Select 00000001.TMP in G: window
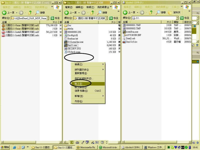 (x=132, y=25)
